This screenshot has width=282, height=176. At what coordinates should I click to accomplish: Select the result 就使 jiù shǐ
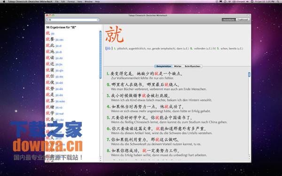point(55,83)
